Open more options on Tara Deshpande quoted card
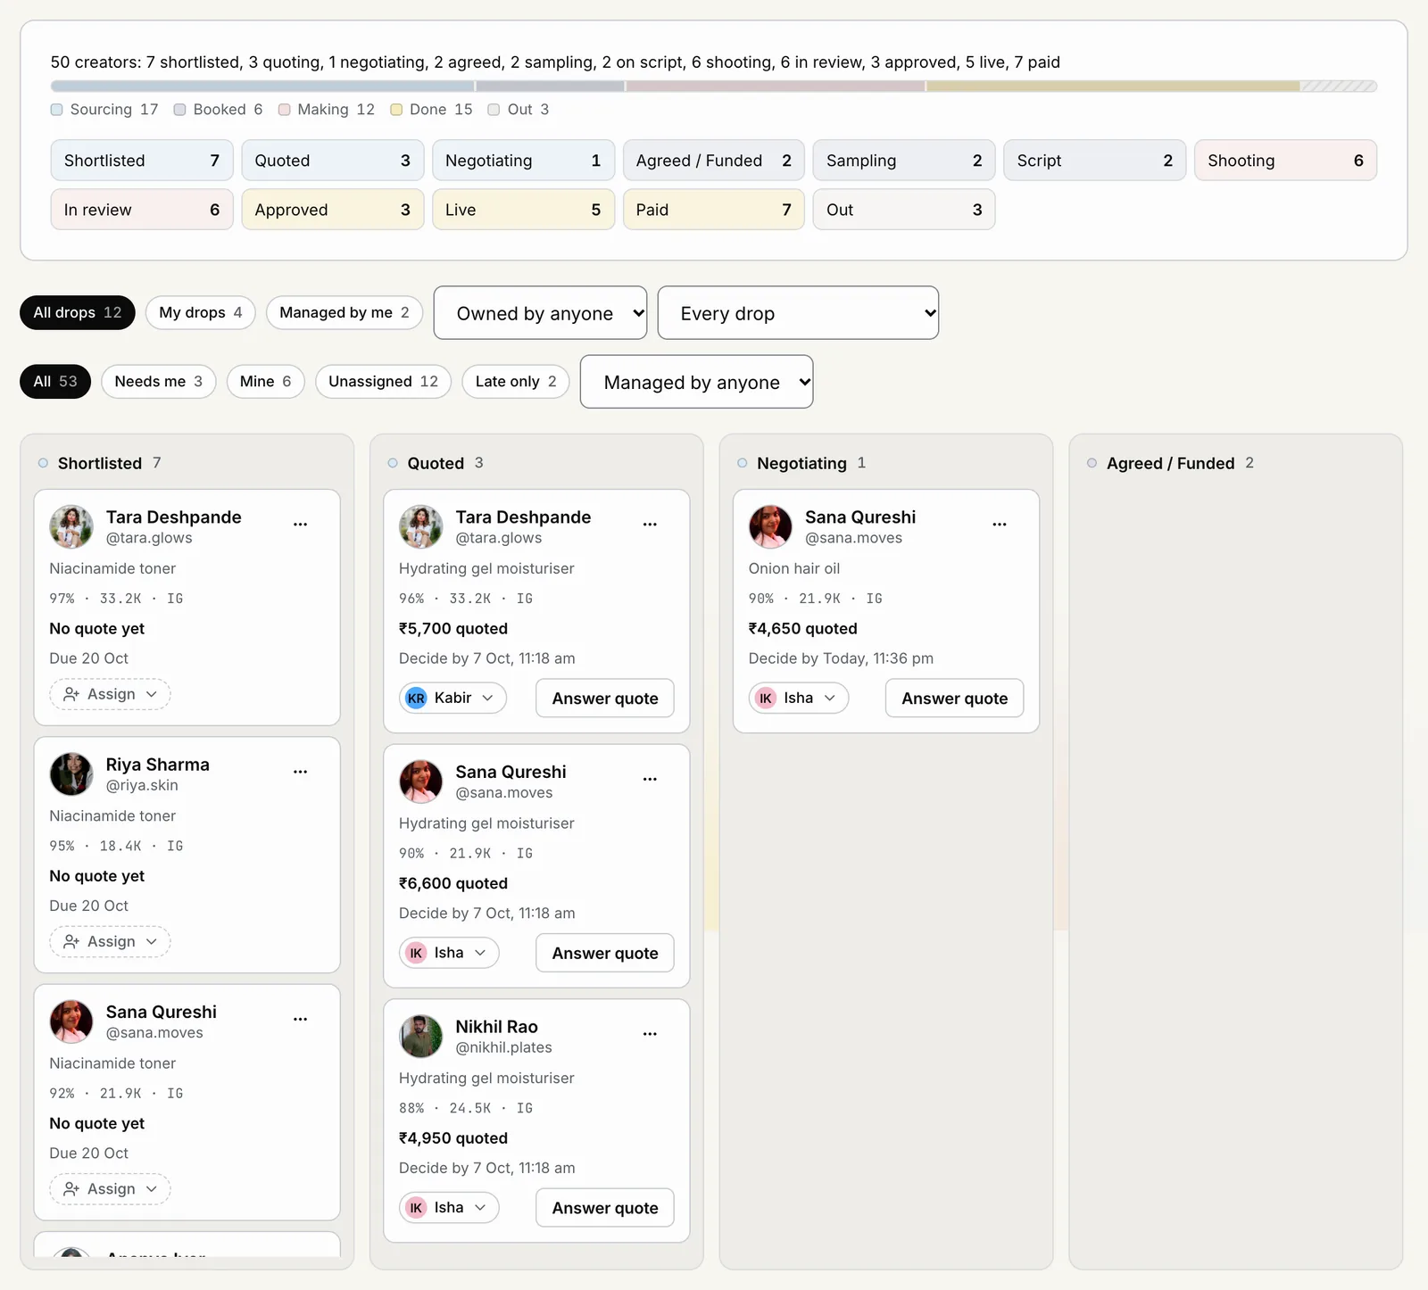Image resolution: width=1428 pixels, height=1290 pixels. (650, 525)
